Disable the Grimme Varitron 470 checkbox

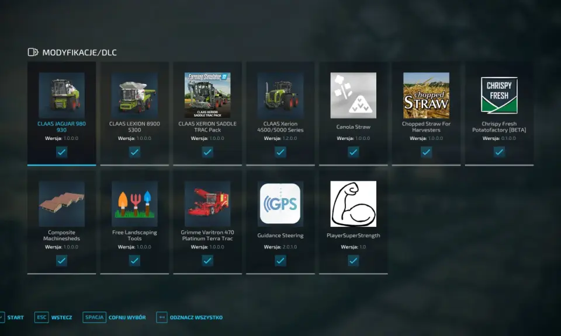click(x=207, y=261)
